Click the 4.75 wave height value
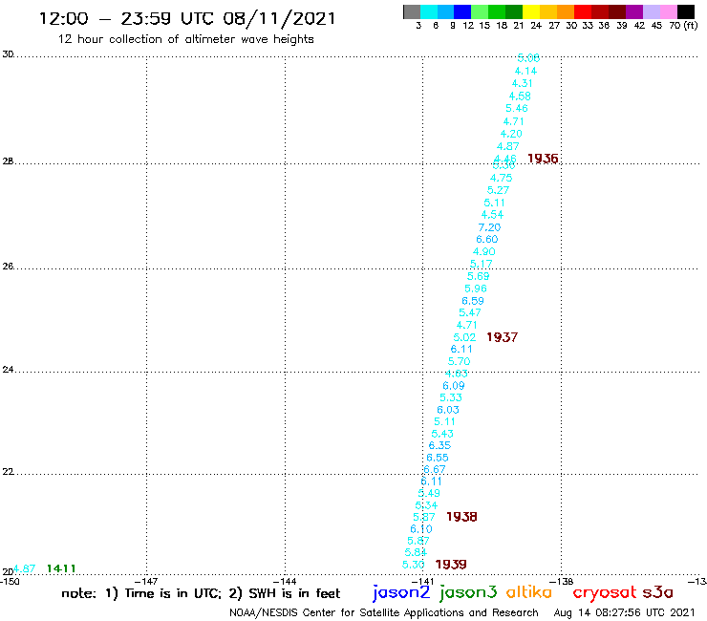Viewport: 707px width, 621px height. [x=501, y=178]
